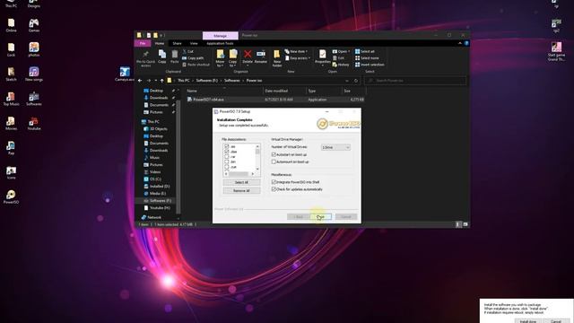Click the Explorer help question-mark icon

coord(466,43)
